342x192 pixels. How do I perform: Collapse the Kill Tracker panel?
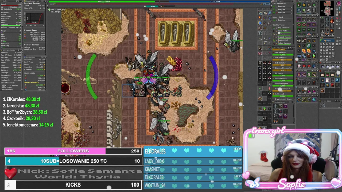pos(292,1)
